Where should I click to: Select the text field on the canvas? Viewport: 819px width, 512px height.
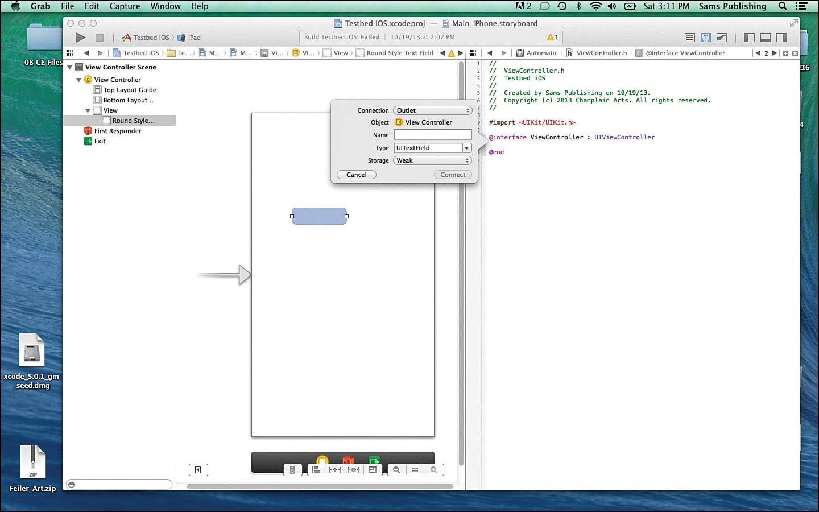(x=319, y=216)
